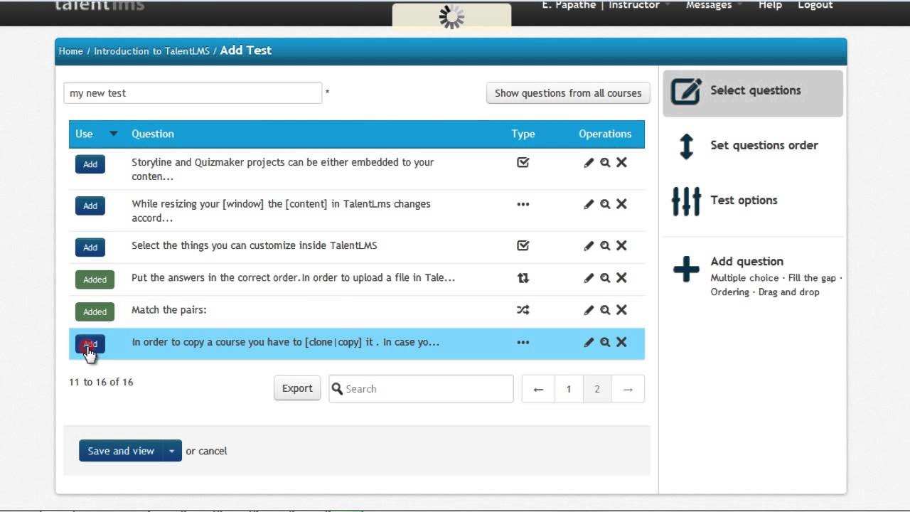Click the Select questions pencil icon
The height and width of the screenshot is (512, 910).
[x=686, y=91]
